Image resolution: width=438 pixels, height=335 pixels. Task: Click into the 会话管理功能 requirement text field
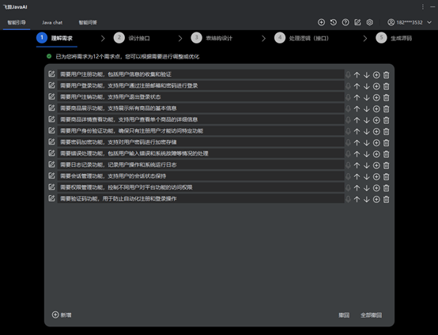[x=201, y=176]
